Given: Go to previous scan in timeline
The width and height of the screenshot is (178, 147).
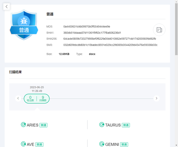Looking at the screenshot, I should coord(18,98).
